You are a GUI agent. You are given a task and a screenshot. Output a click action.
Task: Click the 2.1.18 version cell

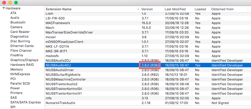coord(146,103)
